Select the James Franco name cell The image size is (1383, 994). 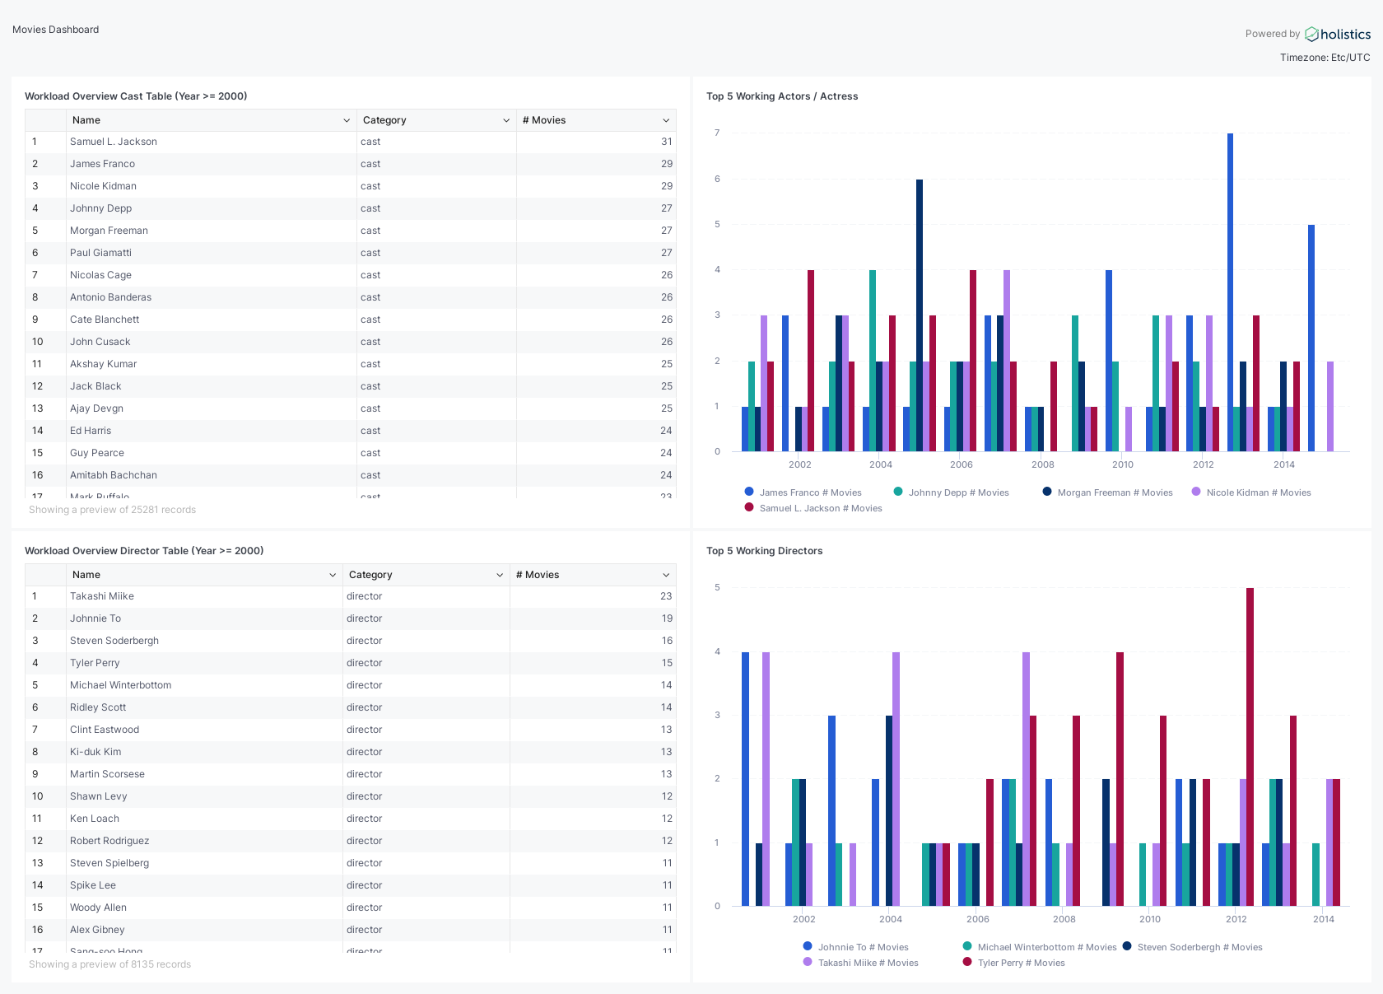tap(211, 164)
